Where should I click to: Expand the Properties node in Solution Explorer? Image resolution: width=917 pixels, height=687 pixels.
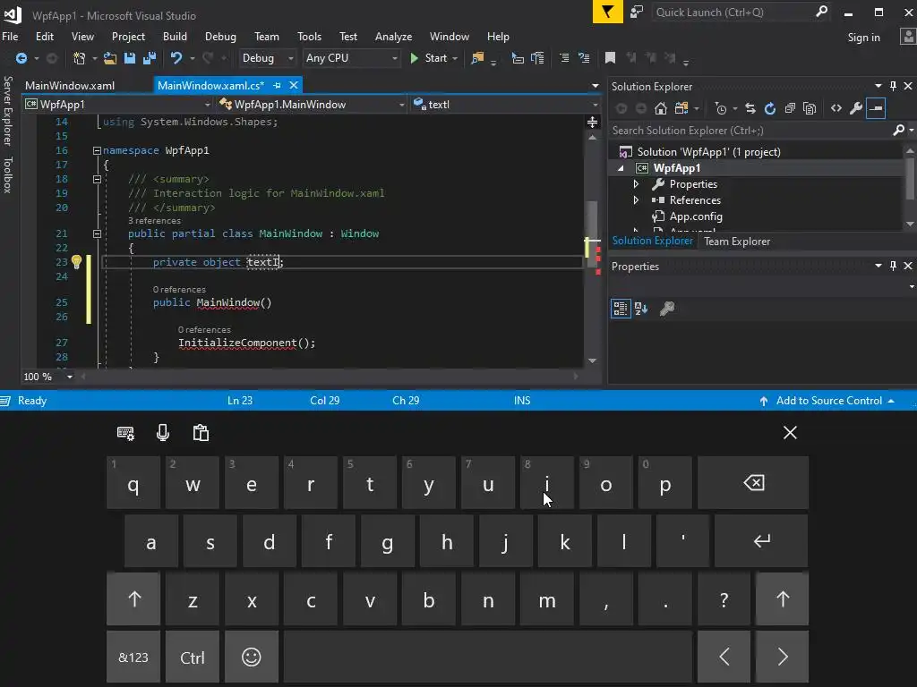click(x=637, y=184)
